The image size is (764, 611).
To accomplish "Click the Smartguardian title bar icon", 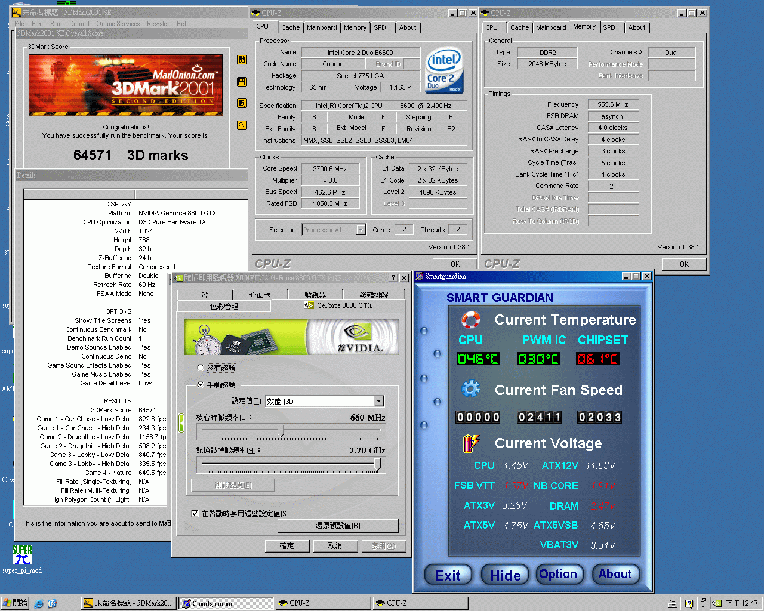I will tap(420, 276).
